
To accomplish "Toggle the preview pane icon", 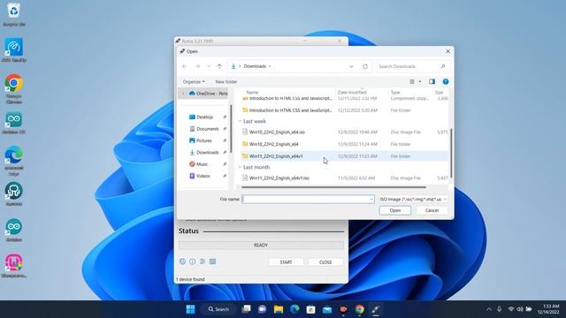I will [432, 81].
